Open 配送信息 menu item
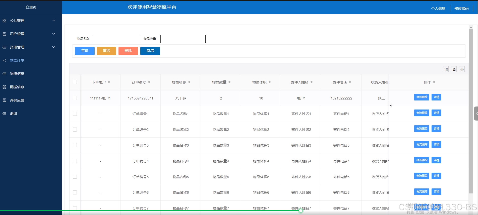478x215 pixels. click(x=17, y=87)
